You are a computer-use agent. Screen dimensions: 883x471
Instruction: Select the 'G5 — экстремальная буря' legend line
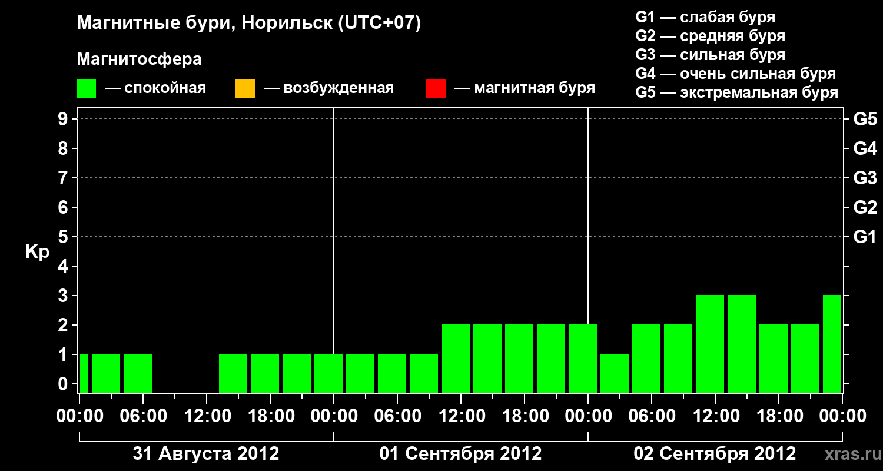736,92
